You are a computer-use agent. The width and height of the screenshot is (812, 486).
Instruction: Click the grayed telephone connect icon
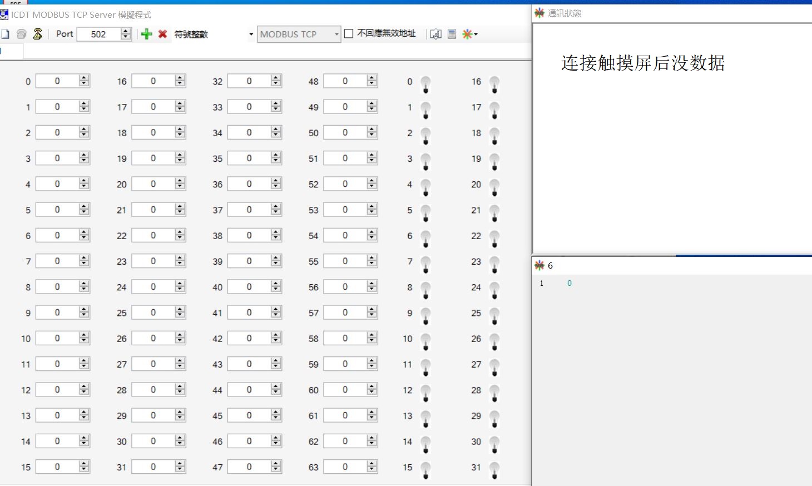(x=21, y=34)
